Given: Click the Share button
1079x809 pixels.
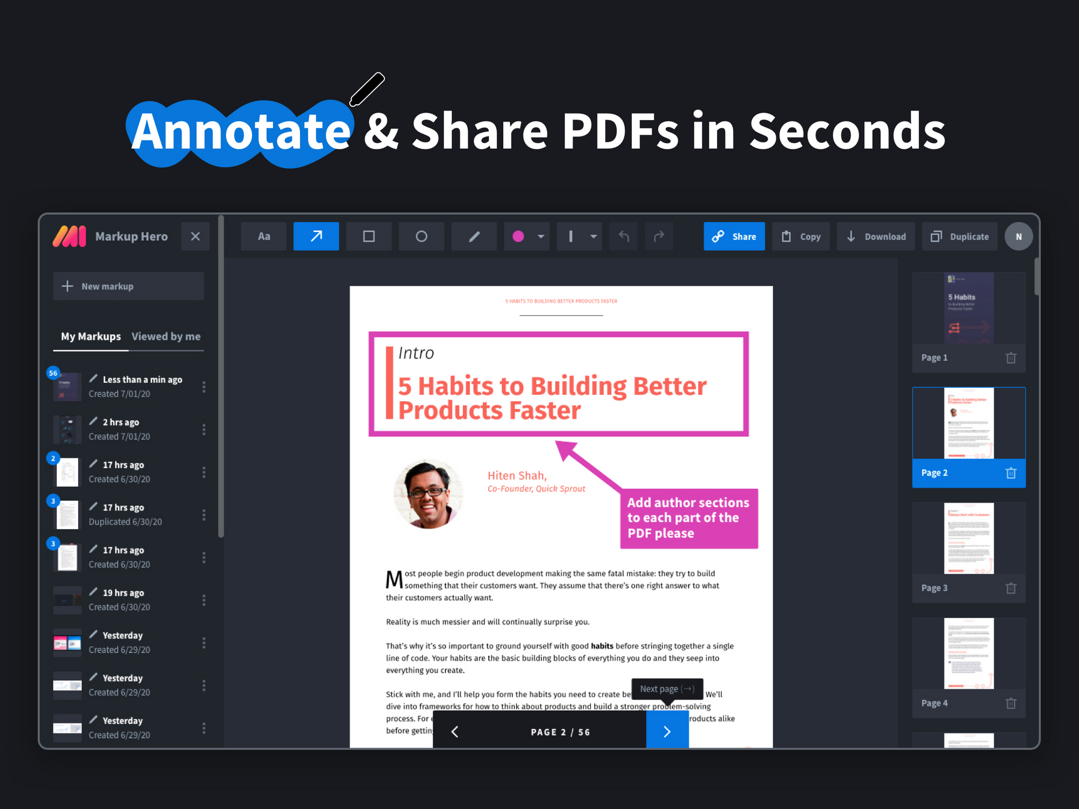Looking at the screenshot, I should (x=736, y=237).
